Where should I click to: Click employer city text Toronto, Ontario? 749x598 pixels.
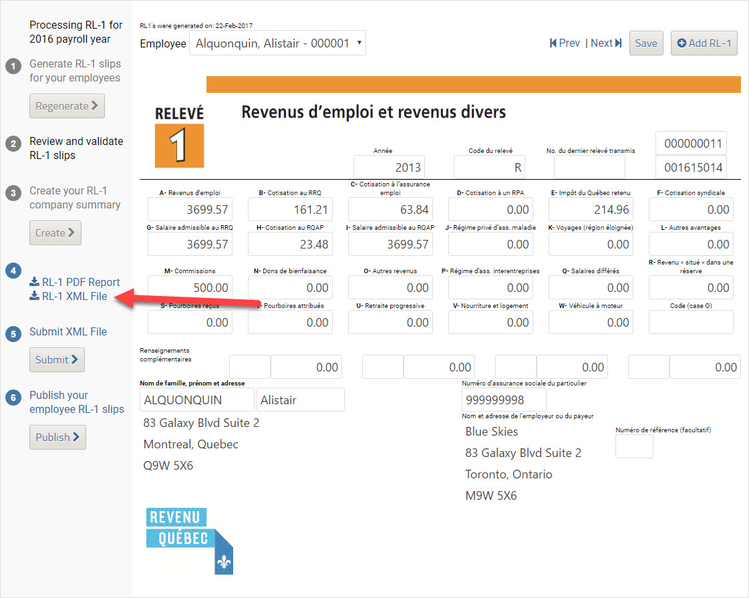[508, 474]
